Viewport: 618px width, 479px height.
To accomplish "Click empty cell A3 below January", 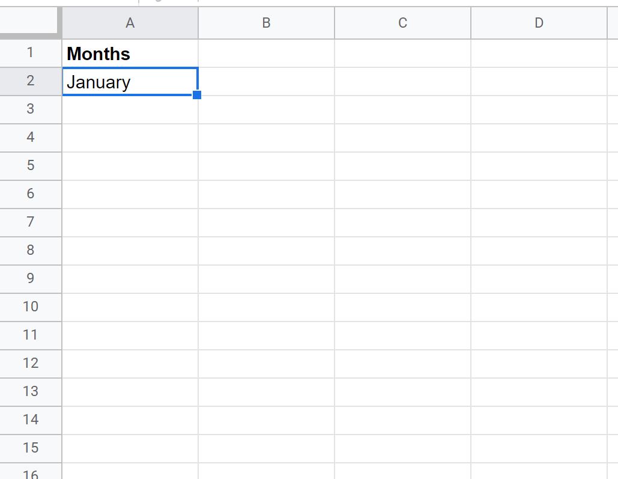I will tap(130, 110).
